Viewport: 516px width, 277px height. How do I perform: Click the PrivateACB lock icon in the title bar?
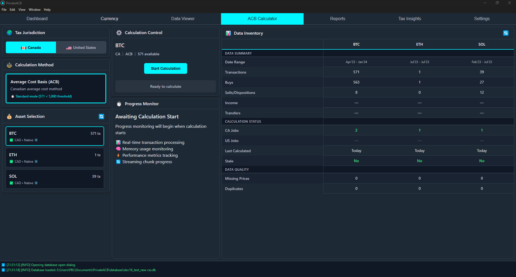3,3
